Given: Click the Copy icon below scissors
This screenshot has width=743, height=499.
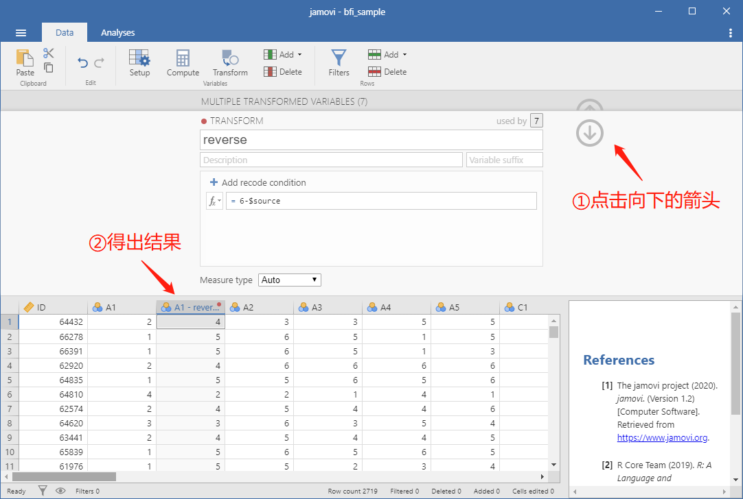Looking at the screenshot, I should (x=48, y=68).
